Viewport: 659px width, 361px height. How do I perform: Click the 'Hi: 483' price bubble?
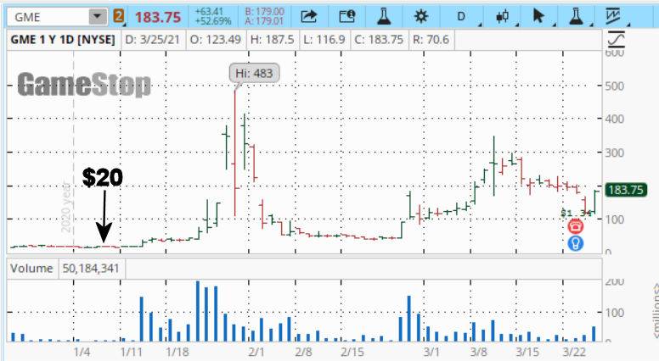(254, 73)
